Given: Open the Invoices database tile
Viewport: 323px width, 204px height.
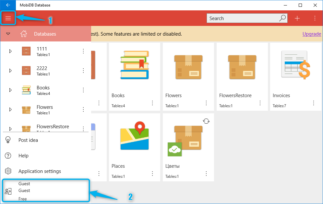Looking at the screenshot, I should click(296, 77).
